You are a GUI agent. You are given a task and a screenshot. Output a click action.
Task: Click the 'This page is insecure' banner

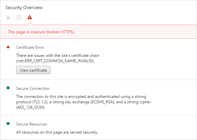click(98, 32)
